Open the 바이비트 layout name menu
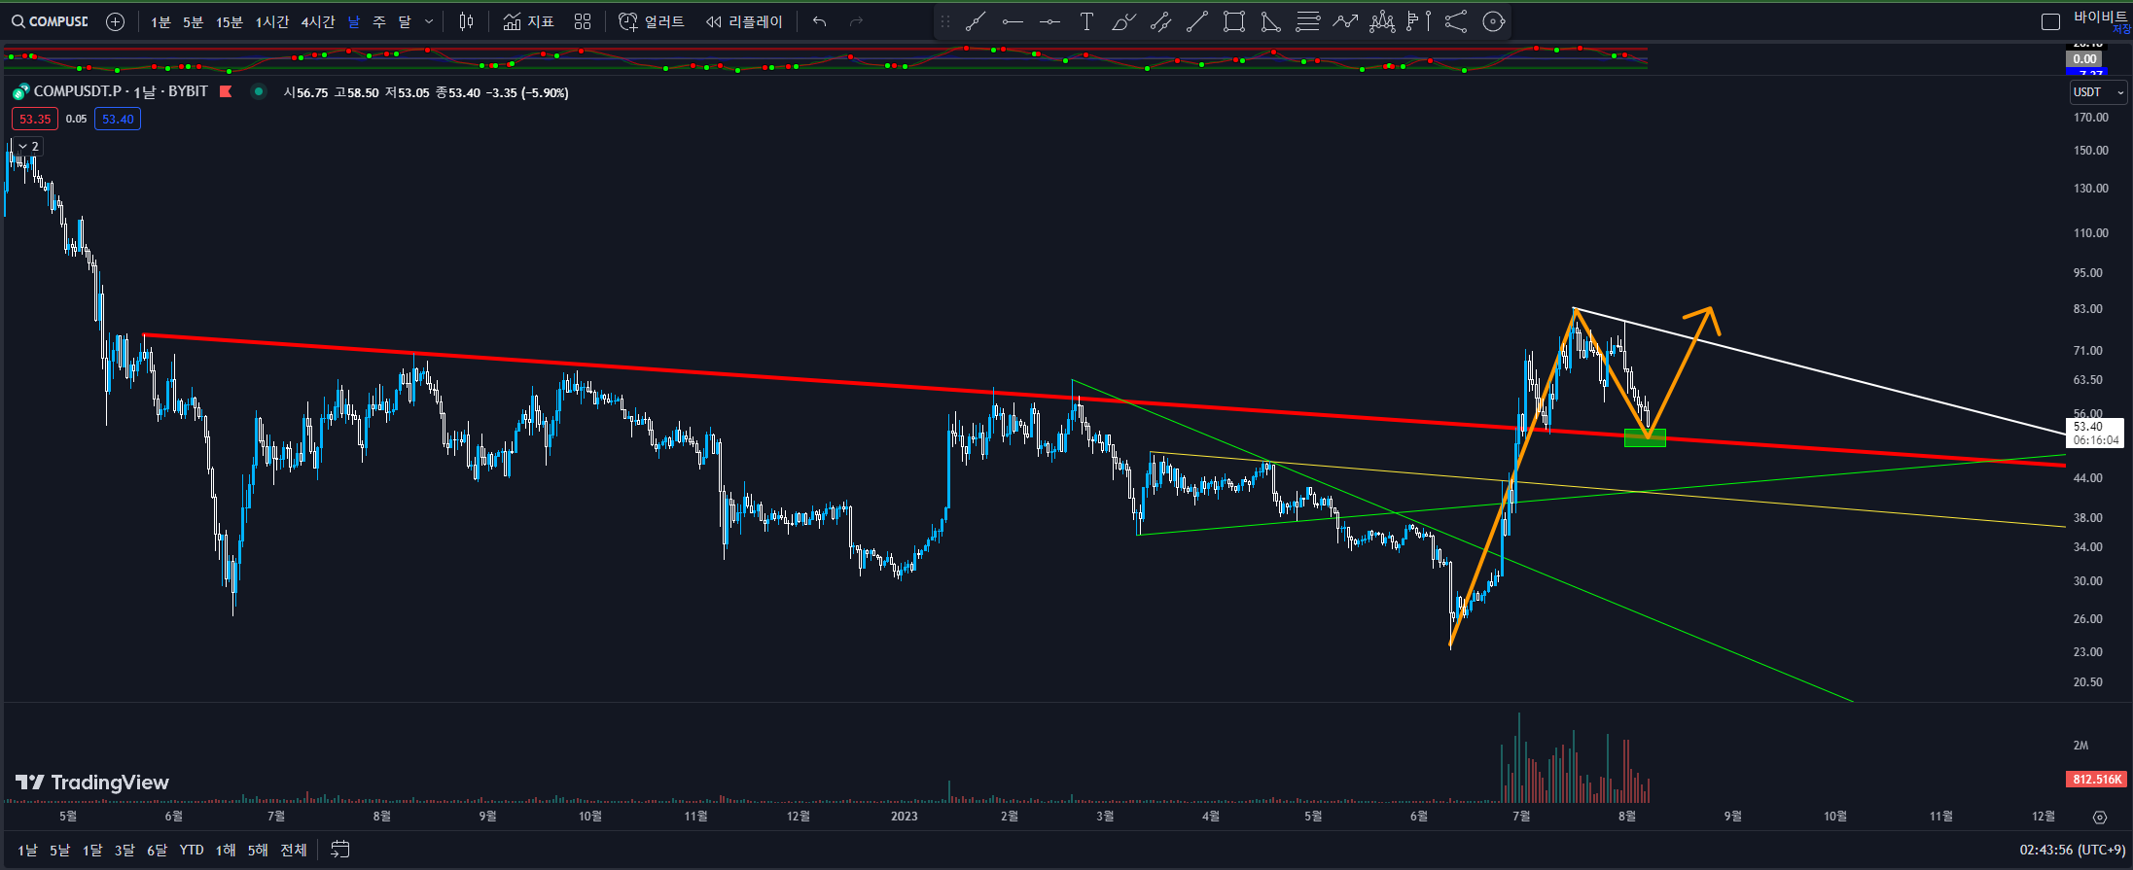Screen dimensions: 2133x870 2100,17
